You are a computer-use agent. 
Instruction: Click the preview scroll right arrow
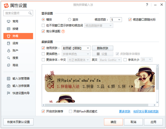155,105
